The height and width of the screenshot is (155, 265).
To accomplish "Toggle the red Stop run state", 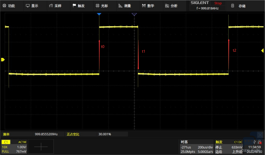I will coord(218,3).
